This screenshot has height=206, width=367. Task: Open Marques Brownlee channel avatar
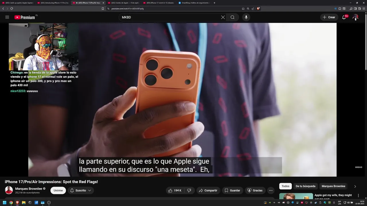pos(9,190)
